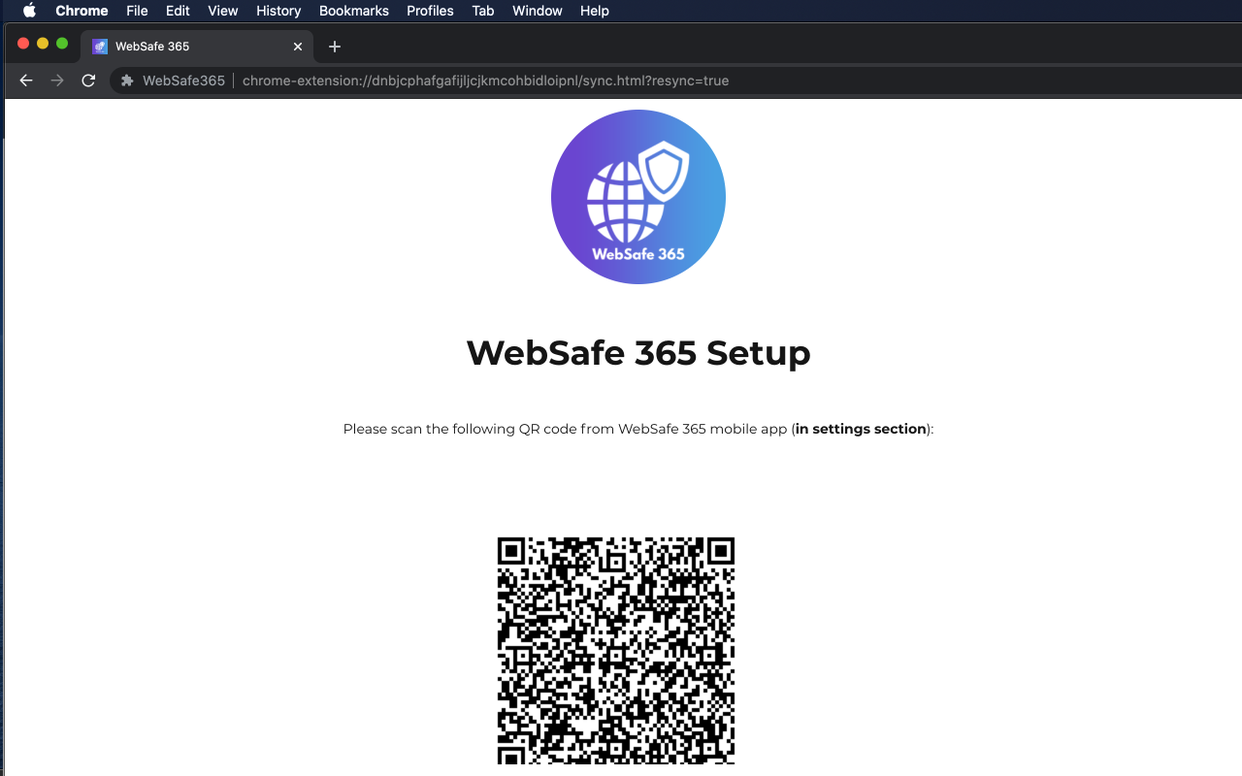Screen dimensions: 1242x776
Task: Open the Edit menu
Action: [x=178, y=11]
